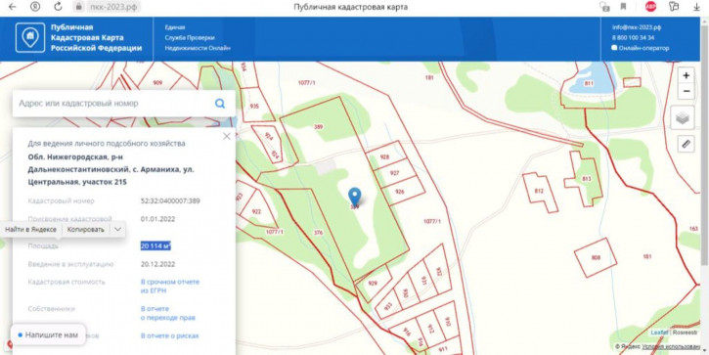Screen dimensions: 709x355
Task: Click the address bar lock icon
Action: pos(78,7)
